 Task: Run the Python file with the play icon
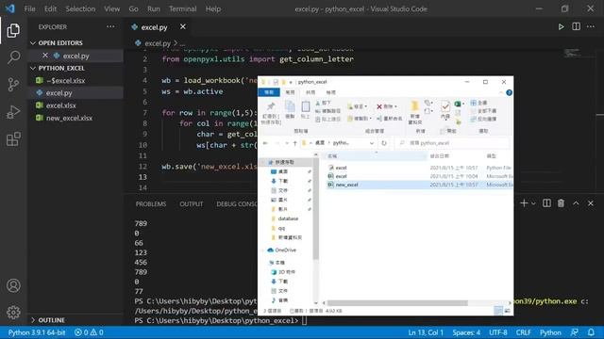[x=561, y=26]
